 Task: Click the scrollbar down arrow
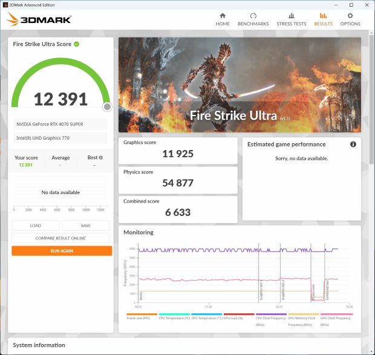pyautogui.click(x=371, y=351)
